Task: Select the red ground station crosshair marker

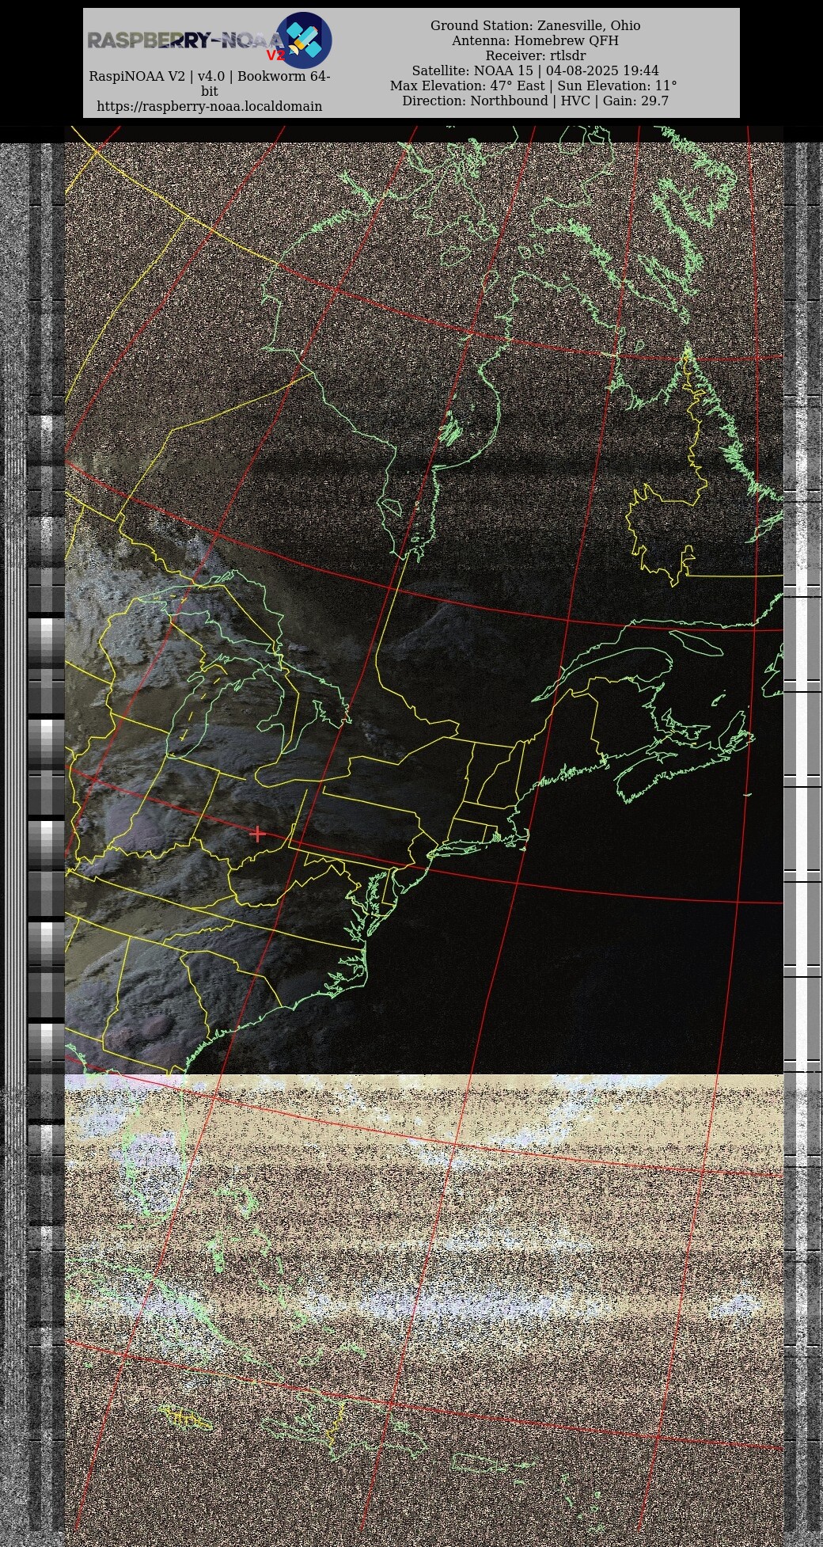Action: pos(257,834)
